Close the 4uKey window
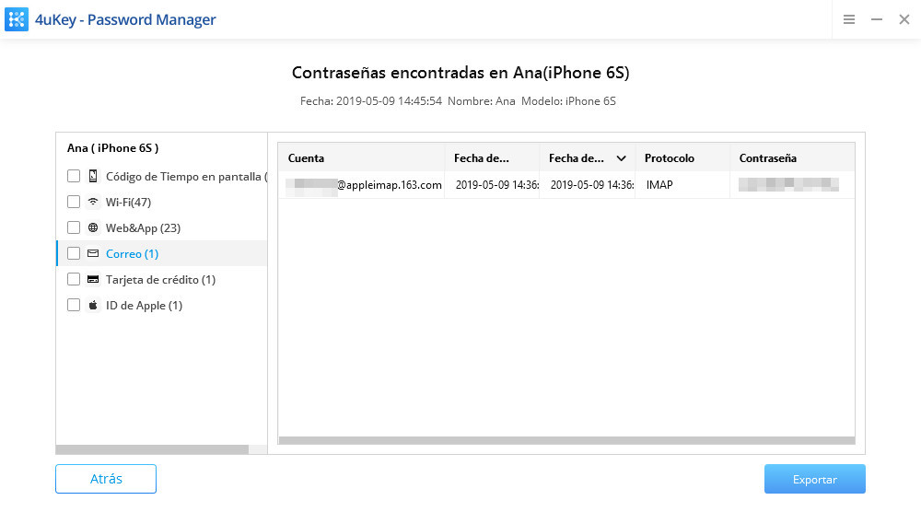This screenshot has width=921, height=512. point(904,19)
